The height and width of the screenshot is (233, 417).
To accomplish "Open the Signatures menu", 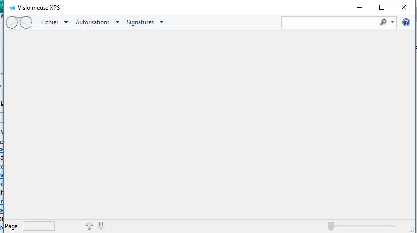I will coord(140,22).
